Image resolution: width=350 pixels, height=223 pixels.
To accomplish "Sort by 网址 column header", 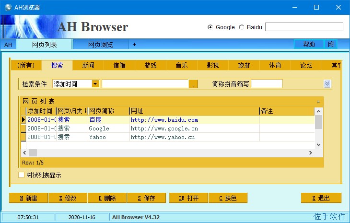I will click(194, 111).
